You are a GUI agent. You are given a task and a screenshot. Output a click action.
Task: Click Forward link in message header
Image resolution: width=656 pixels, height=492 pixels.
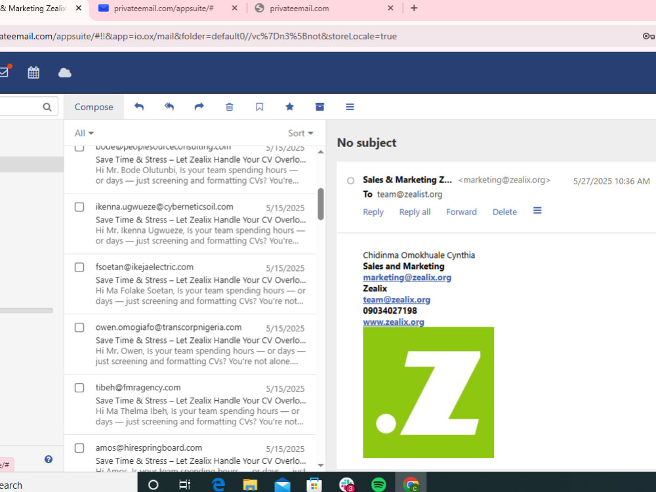tap(461, 212)
